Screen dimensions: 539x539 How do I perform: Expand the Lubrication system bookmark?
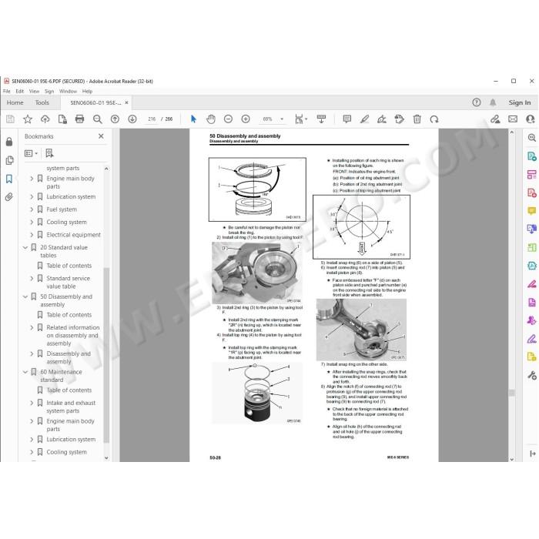click(x=32, y=196)
